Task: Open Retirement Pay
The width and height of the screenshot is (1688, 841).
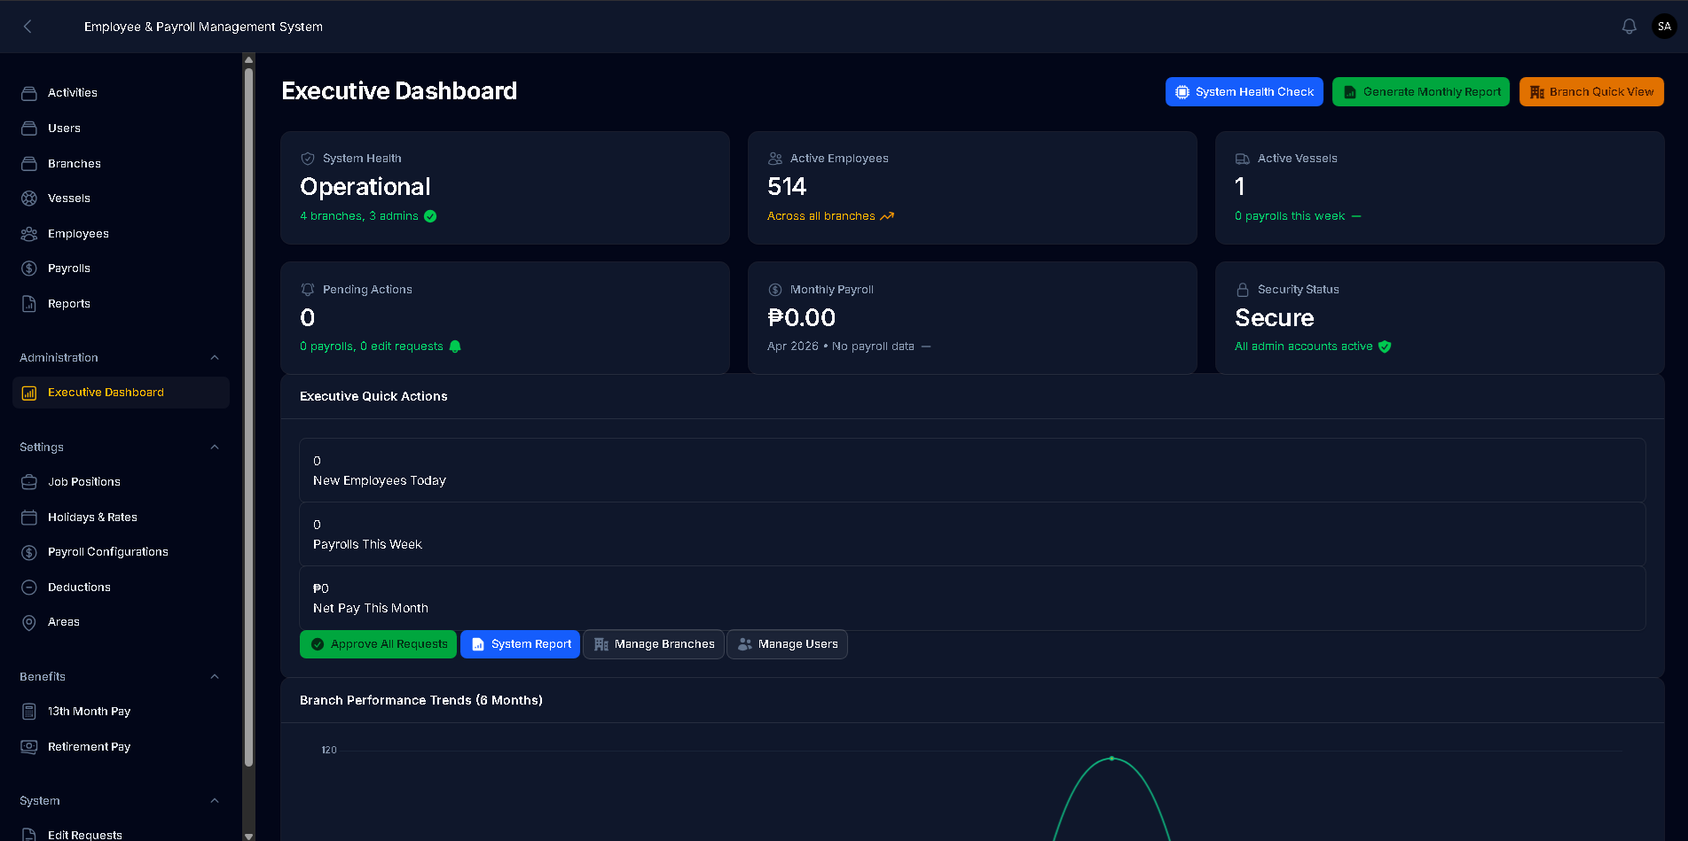Action: tap(121, 747)
